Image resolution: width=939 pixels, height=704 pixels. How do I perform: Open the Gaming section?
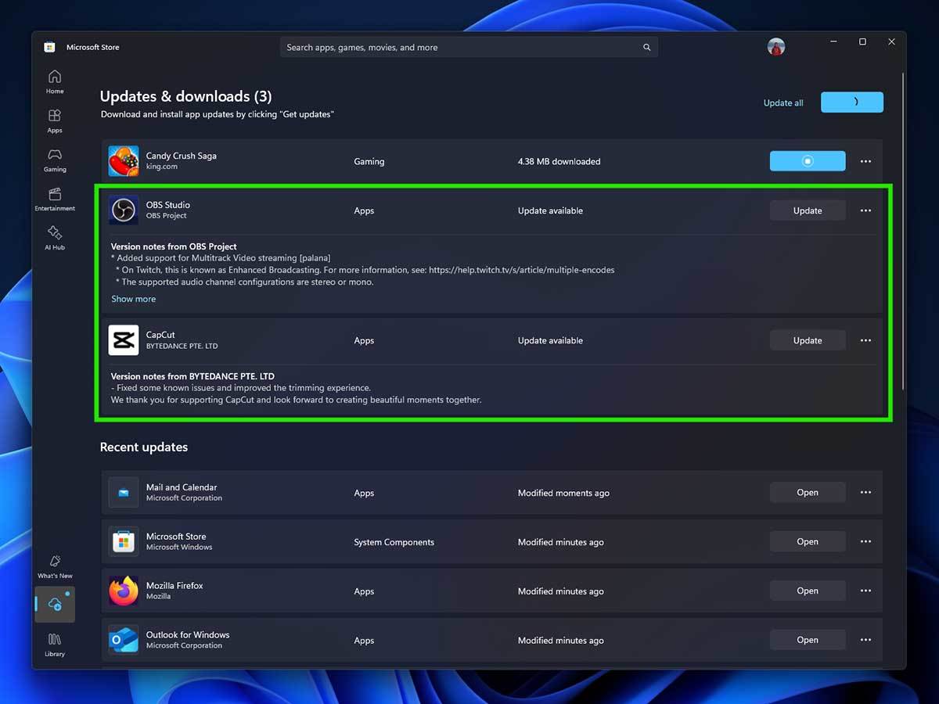(54, 160)
